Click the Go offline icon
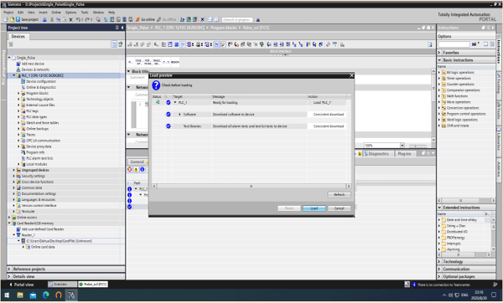The height and width of the screenshot is (303, 503). click(158, 19)
